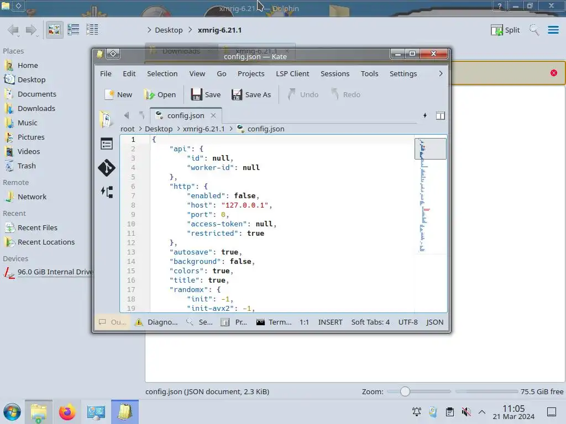Open quick open lightning icon in tab bar
The height and width of the screenshot is (424, 566).
[425, 115]
